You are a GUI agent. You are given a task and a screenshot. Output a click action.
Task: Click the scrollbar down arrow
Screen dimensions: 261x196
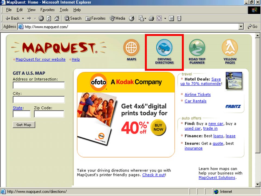coord(257,184)
